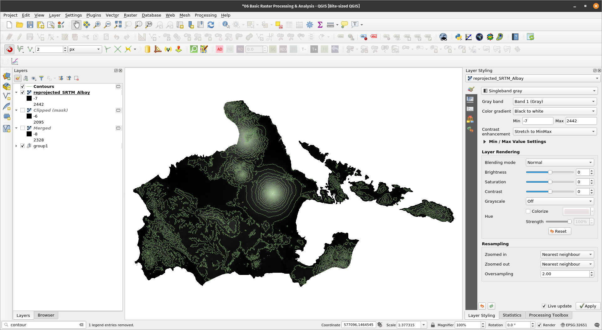The width and height of the screenshot is (602, 330).
Task: Uncheck the Contours layer visibility checkbox
Action: pyautogui.click(x=23, y=86)
